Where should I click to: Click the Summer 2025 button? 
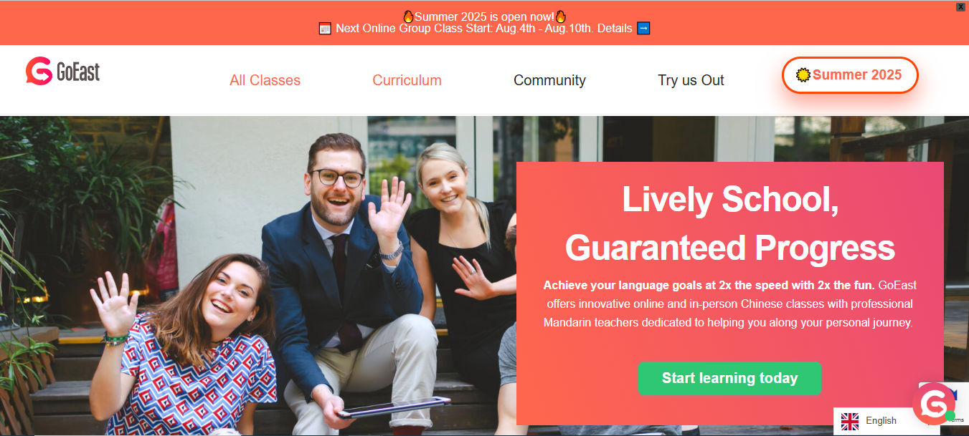point(850,75)
